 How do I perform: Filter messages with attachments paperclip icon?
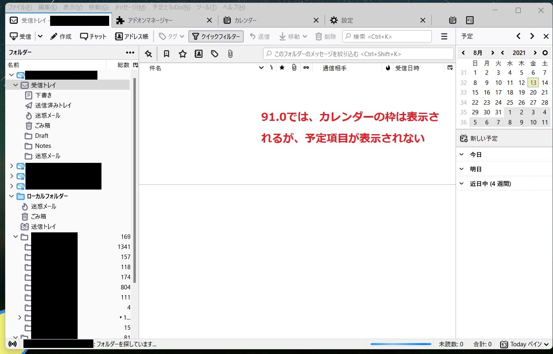pos(230,54)
